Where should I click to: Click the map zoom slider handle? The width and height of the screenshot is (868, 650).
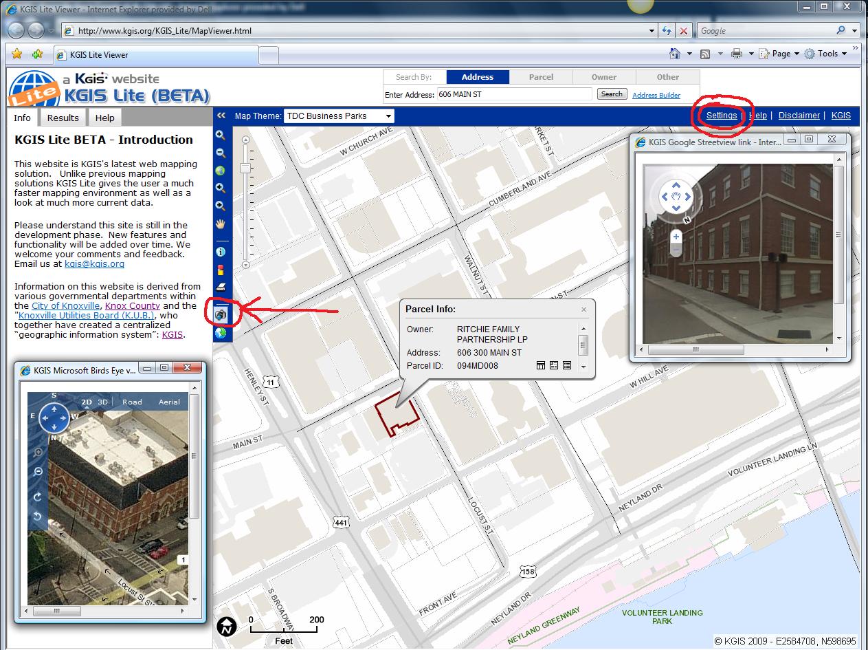pos(245,168)
